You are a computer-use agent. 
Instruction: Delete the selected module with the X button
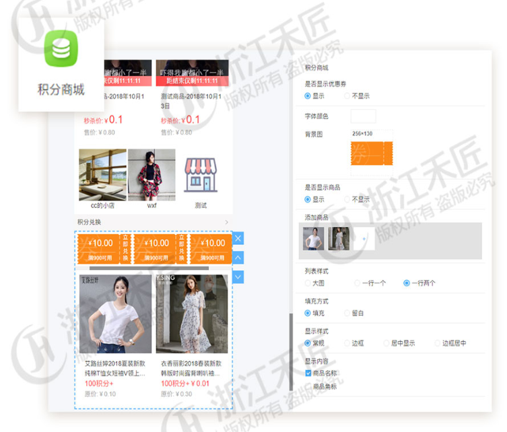point(238,238)
